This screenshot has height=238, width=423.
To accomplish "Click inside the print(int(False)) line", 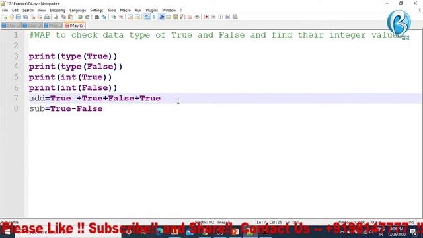I will (x=73, y=88).
